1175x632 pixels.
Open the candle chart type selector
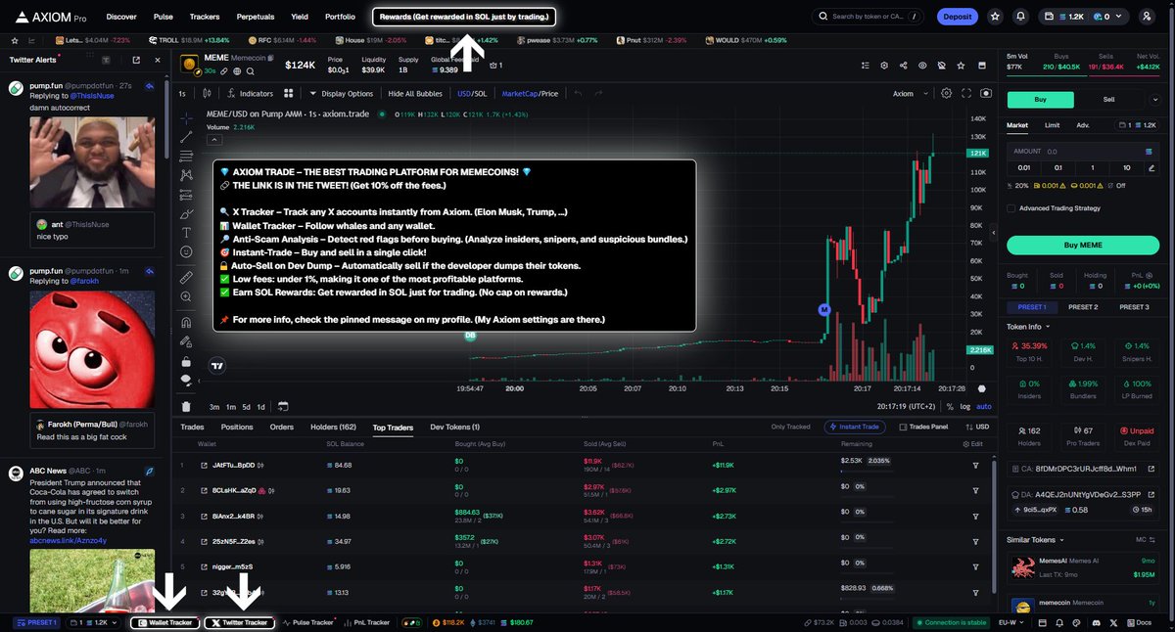pos(207,94)
